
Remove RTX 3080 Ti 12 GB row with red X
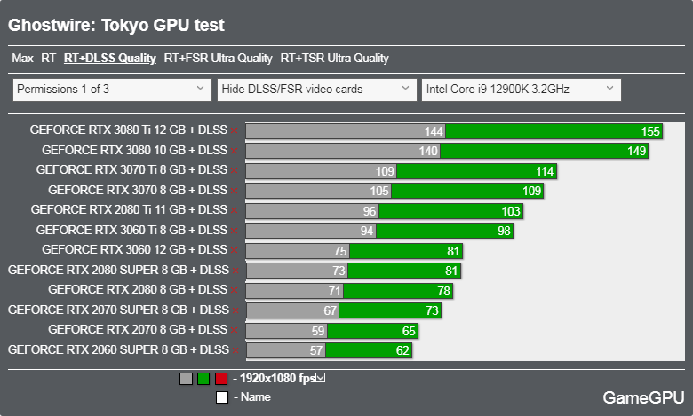pyautogui.click(x=235, y=130)
